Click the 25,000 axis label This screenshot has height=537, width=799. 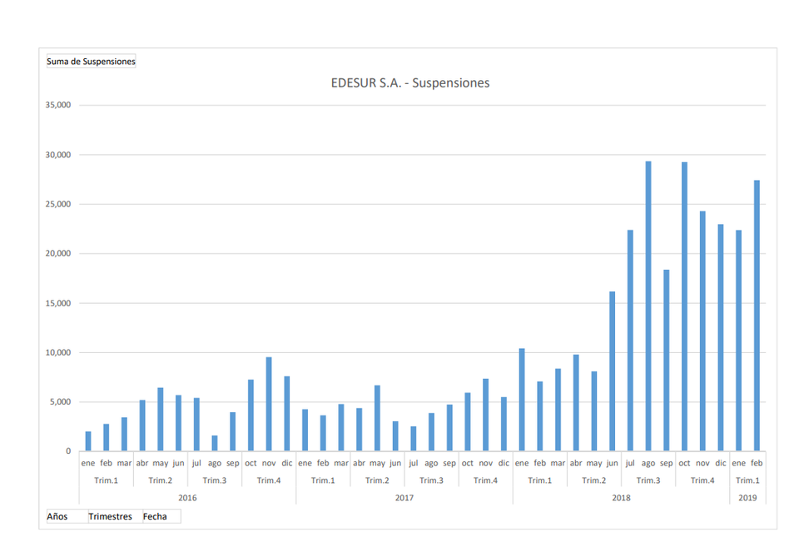click(x=58, y=204)
